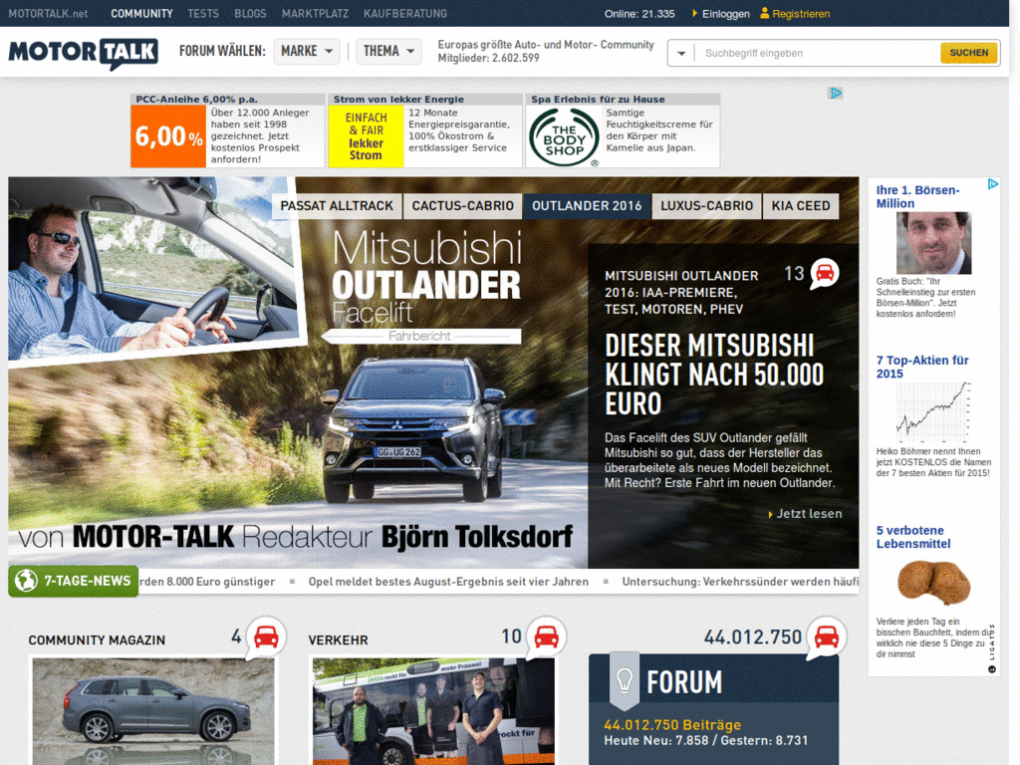Open the MARKTPLATZ menu
Image resolution: width=1020 pixels, height=765 pixels.
(x=315, y=13)
